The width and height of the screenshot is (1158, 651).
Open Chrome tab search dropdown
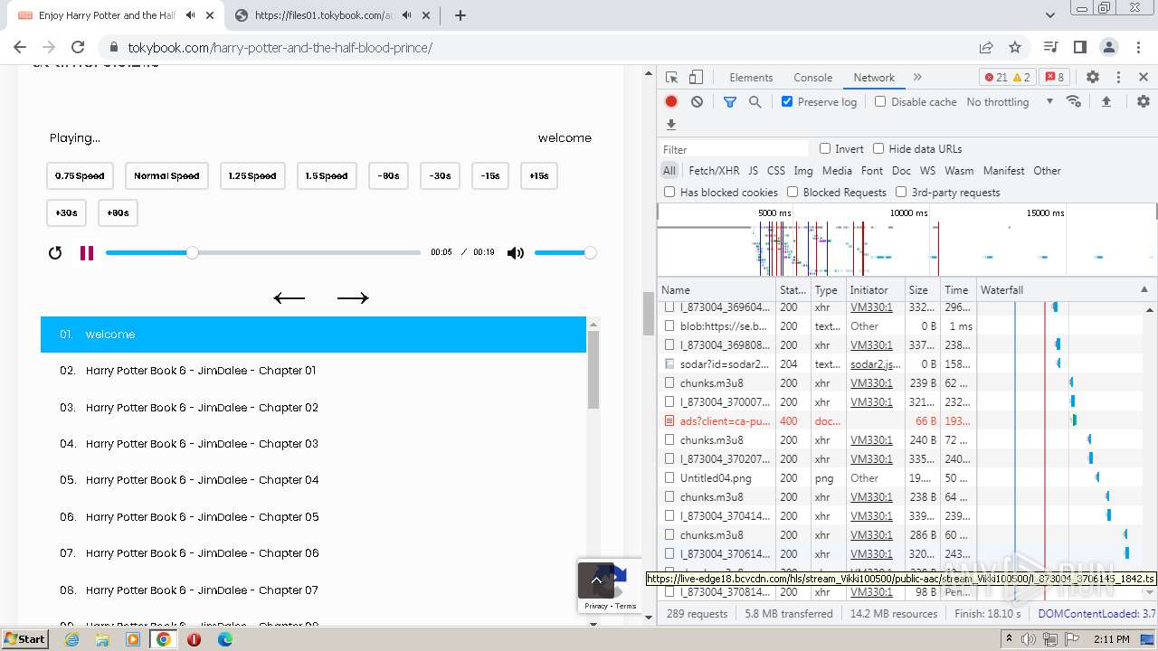coord(1050,15)
